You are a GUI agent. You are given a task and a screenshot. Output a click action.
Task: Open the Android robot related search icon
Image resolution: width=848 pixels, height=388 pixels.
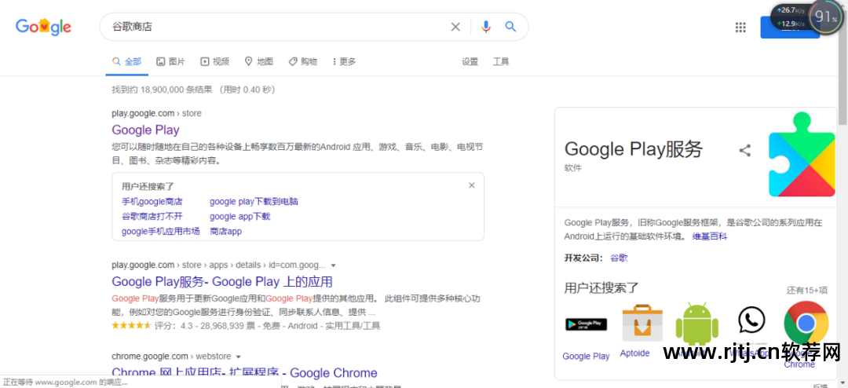coord(697,324)
